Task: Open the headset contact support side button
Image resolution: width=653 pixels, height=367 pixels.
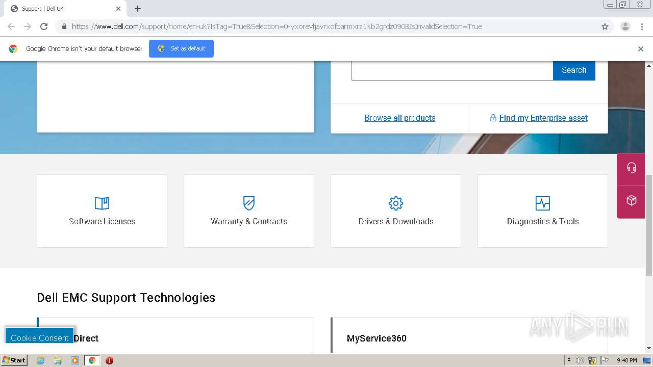Action: pyautogui.click(x=632, y=168)
